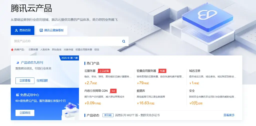
Task: Click the 新功能 tag
Action: coord(108,115)
